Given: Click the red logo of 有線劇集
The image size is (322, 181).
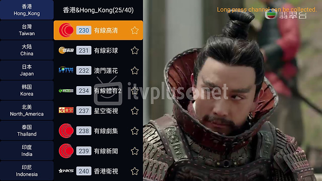Looking at the screenshot, I should click(x=66, y=131).
